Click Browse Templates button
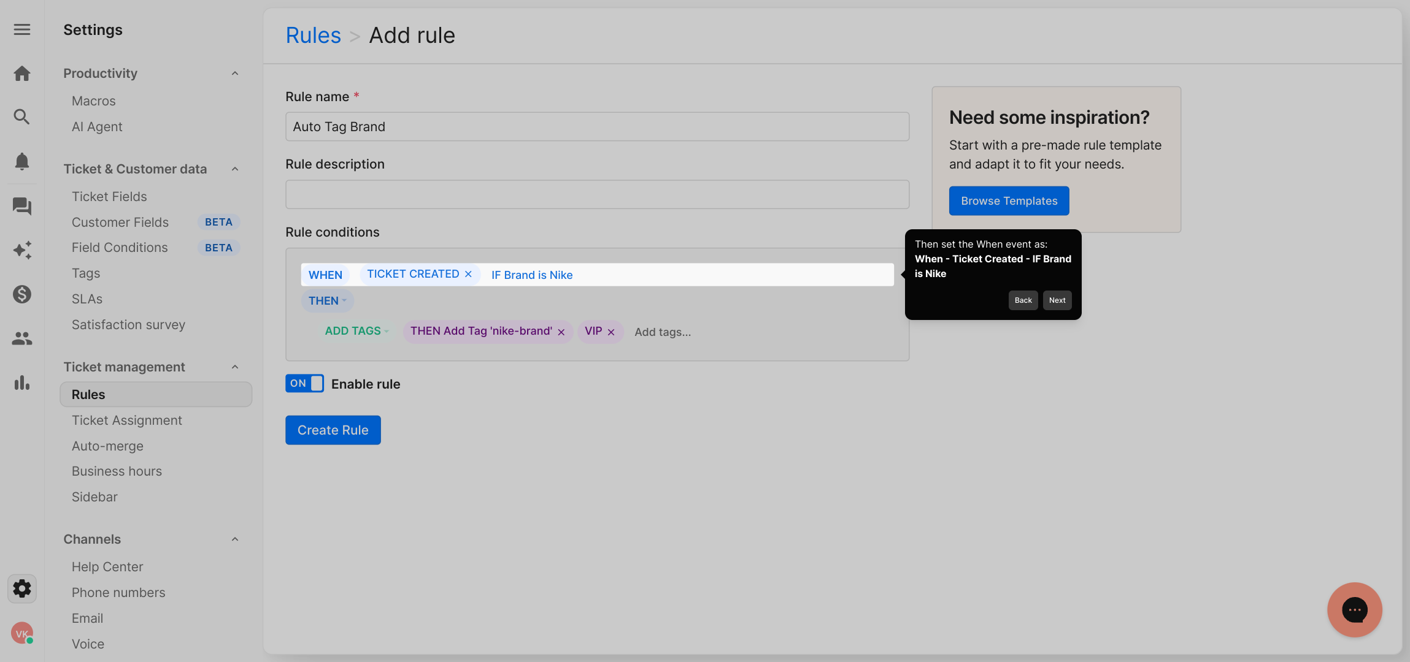The width and height of the screenshot is (1410, 662). [x=1009, y=201]
